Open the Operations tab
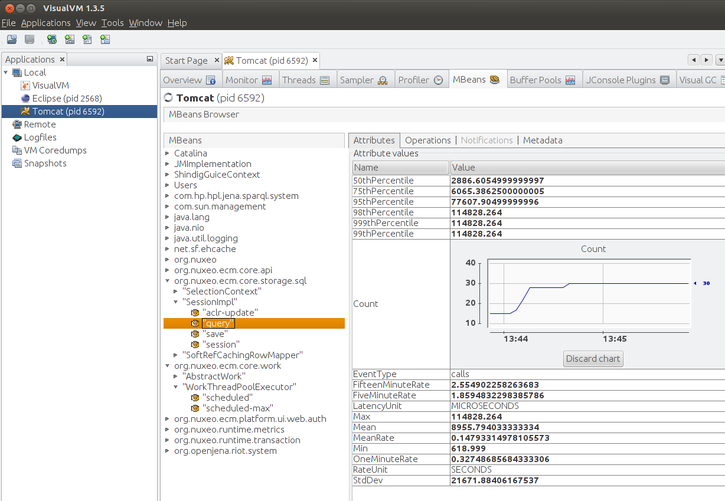Image resolution: width=725 pixels, height=501 pixels. [x=427, y=140]
